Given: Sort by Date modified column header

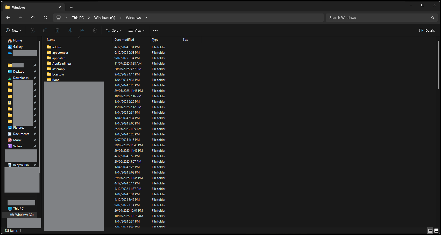Looking at the screenshot, I should pyautogui.click(x=131, y=40).
